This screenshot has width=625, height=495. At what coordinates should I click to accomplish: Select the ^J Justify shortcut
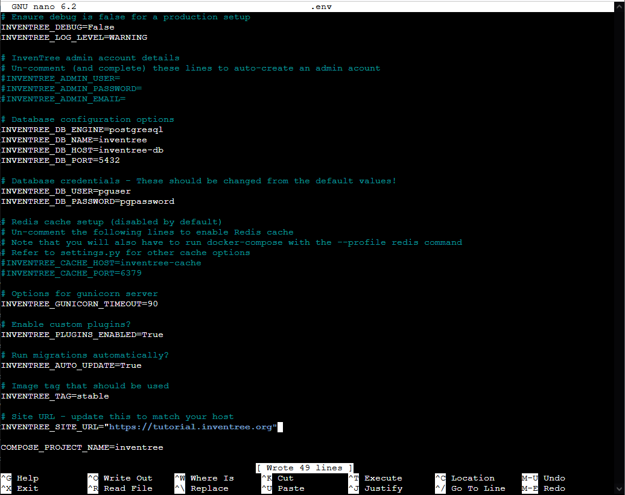(375, 488)
